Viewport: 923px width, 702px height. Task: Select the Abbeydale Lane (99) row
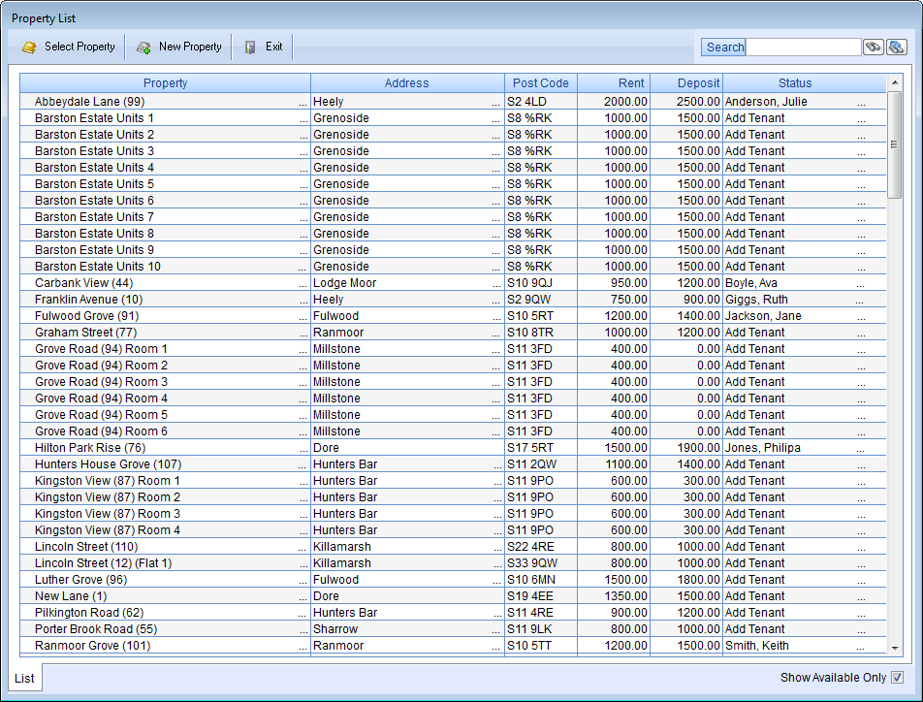point(453,101)
